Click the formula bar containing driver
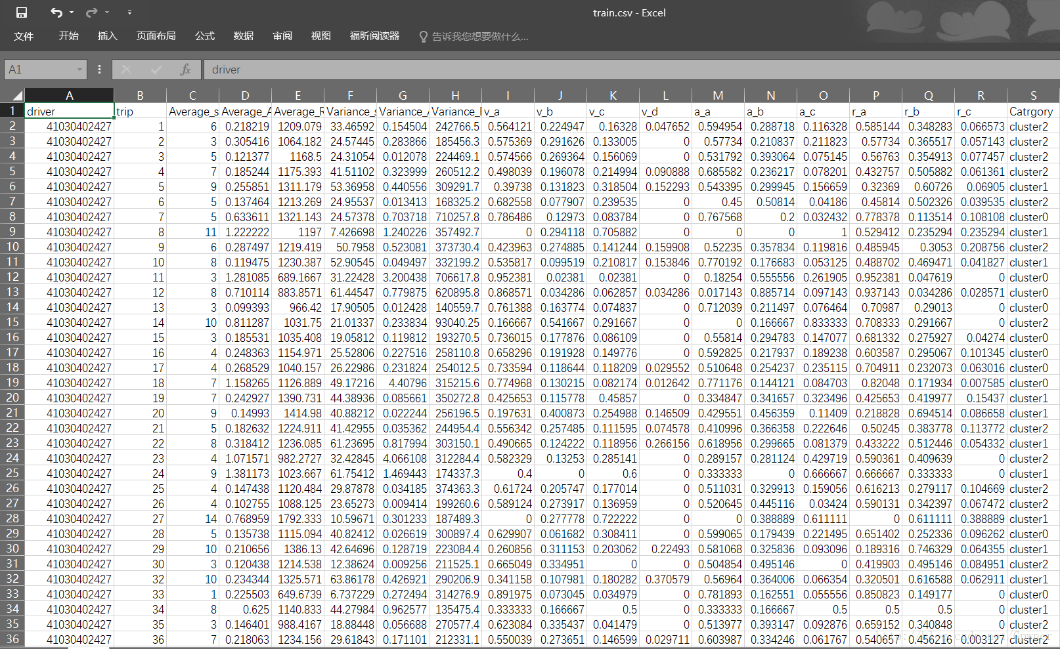 click(630, 70)
